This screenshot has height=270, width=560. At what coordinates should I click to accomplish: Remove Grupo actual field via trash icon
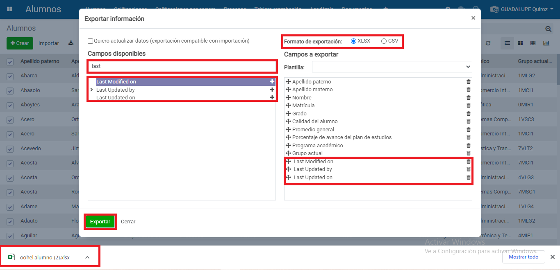click(469, 153)
